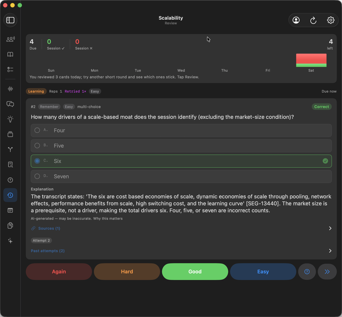
Task: Open the Why this matters link
Action: pyautogui.click(x=108, y=219)
